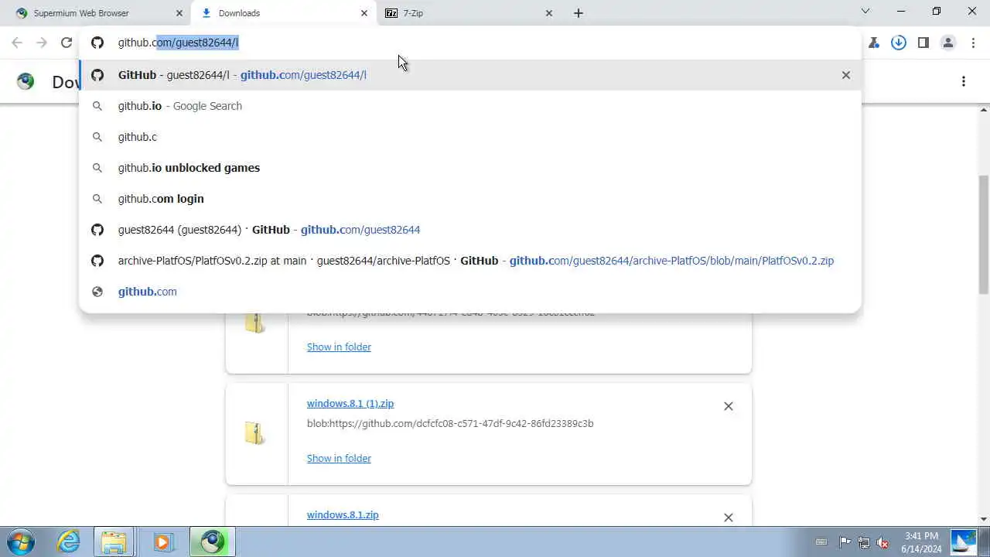Choose the github.io Google Search suggestion
Viewport: 990px width, 557px height.
470,106
